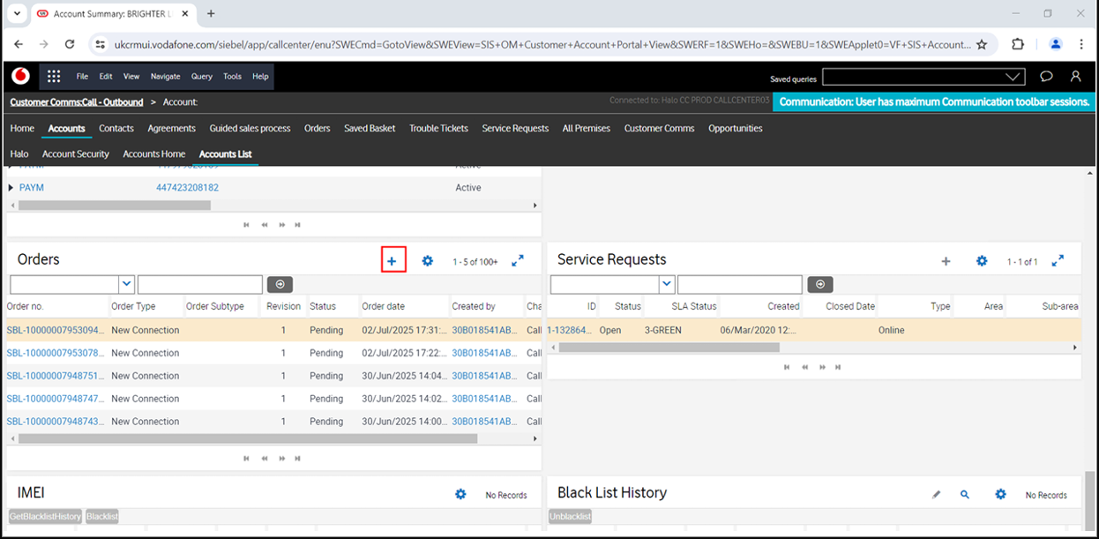Click the Blacklist button in IMEI panel
Image resolution: width=1099 pixels, height=539 pixels.
pyautogui.click(x=102, y=516)
